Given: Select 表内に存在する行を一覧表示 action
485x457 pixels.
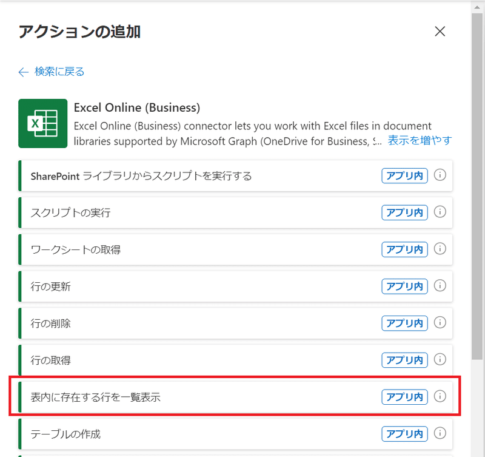Looking at the screenshot, I should [235, 397].
